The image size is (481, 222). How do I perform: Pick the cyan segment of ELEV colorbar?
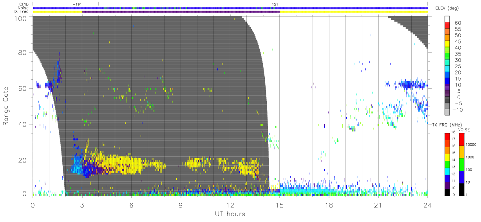click(447, 69)
